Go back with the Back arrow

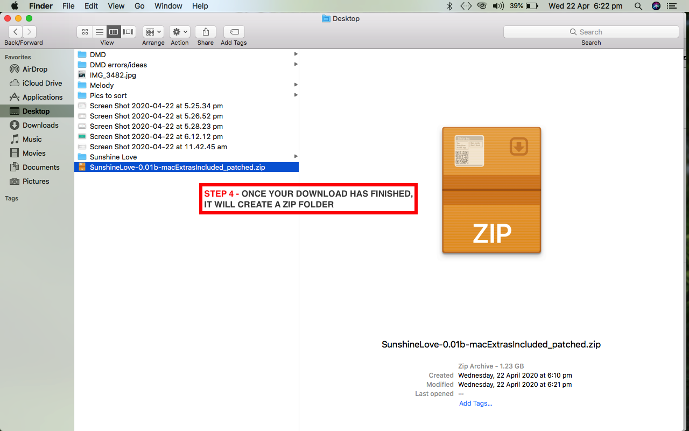click(16, 32)
